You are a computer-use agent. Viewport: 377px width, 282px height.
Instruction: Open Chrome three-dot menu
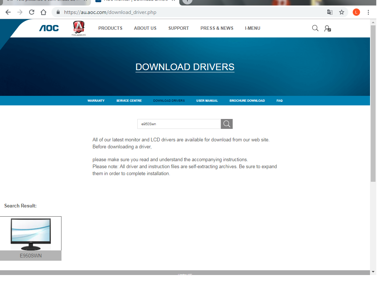(x=368, y=12)
